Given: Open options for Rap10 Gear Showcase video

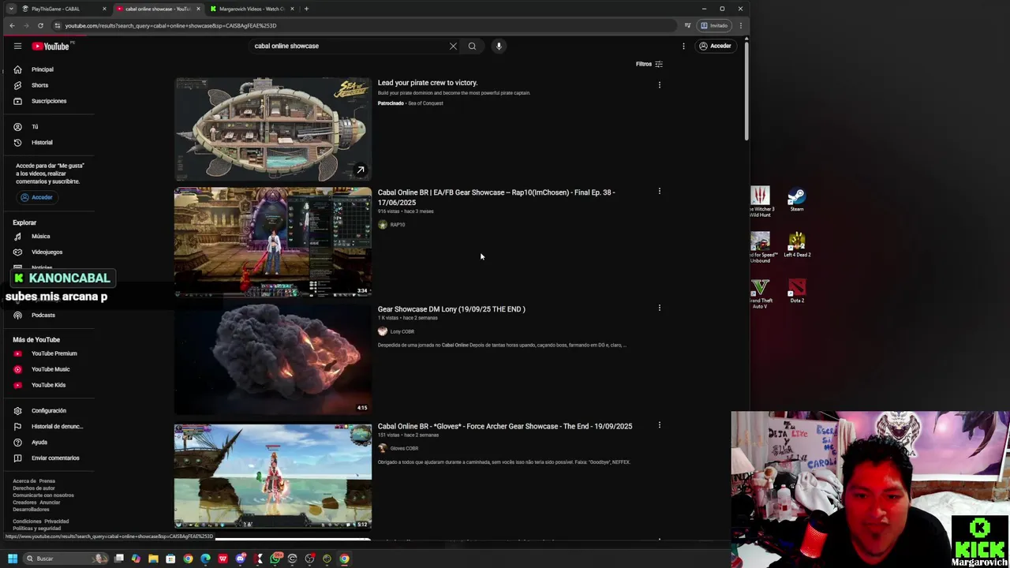Looking at the screenshot, I should pos(660,191).
